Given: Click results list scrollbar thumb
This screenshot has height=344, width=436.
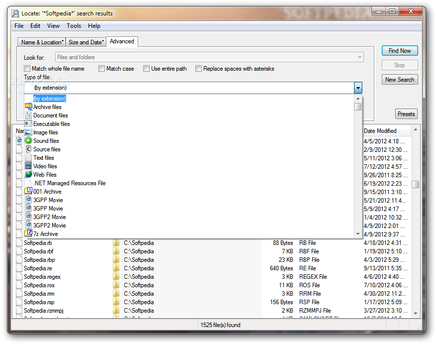Looking at the screenshot, I should 415,184.
